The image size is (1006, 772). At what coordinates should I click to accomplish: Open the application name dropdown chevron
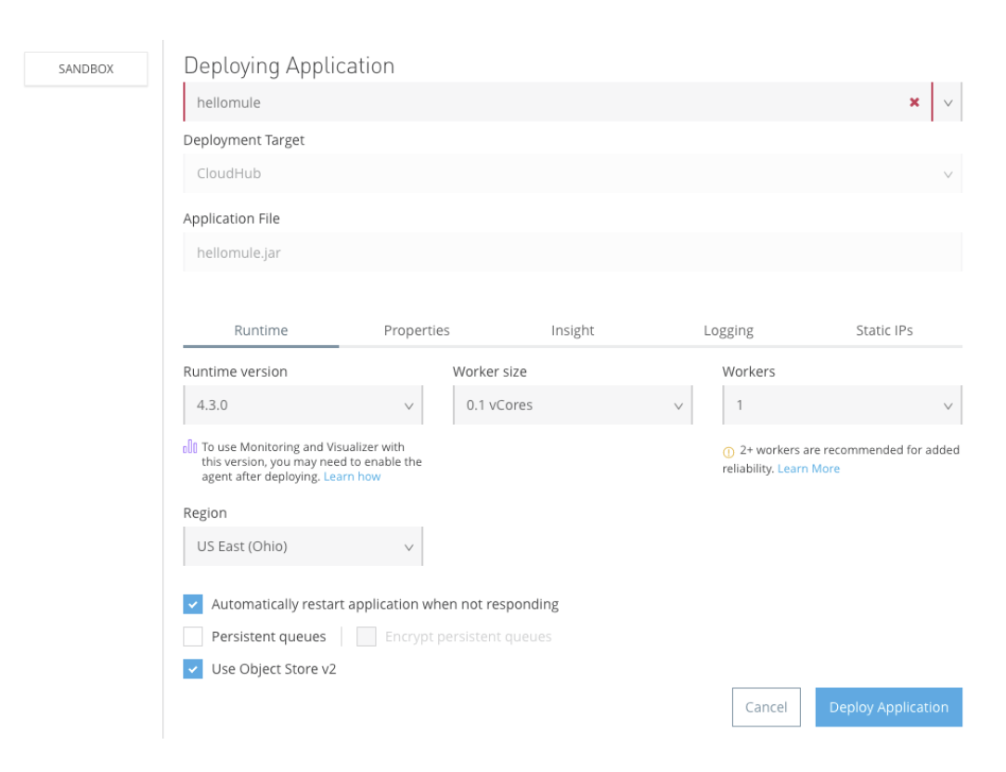point(948,103)
